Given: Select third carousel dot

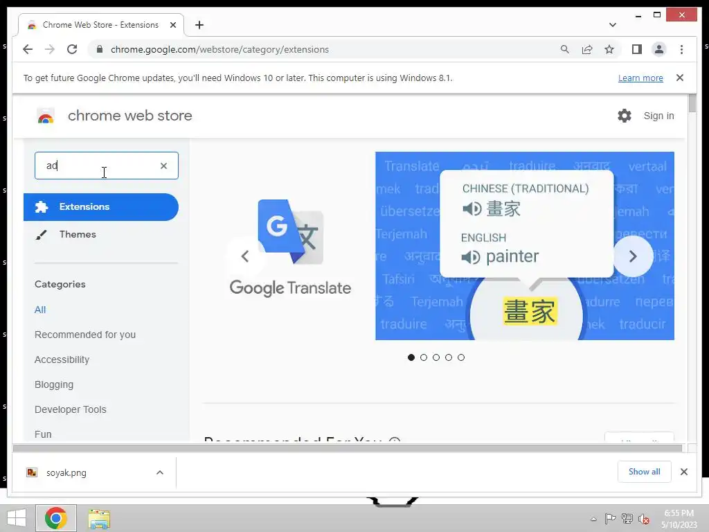Looking at the screenshot, I should (x=436, y=357).
